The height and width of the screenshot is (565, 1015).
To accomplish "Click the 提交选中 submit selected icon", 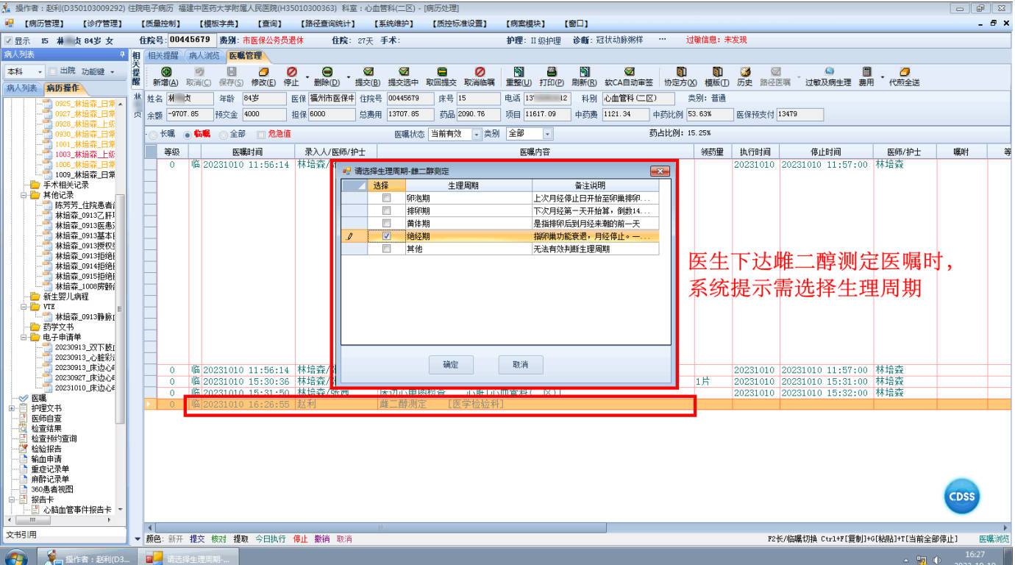I will tap(403, 72).
